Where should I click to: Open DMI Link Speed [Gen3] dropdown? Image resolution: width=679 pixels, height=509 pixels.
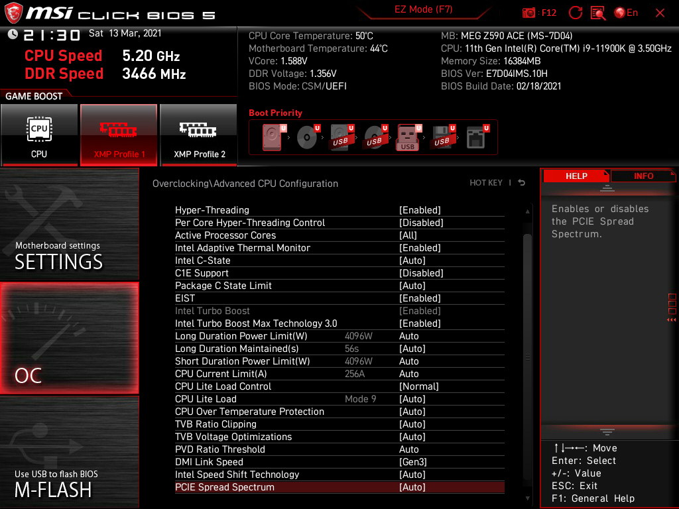[x=339, y=461]
